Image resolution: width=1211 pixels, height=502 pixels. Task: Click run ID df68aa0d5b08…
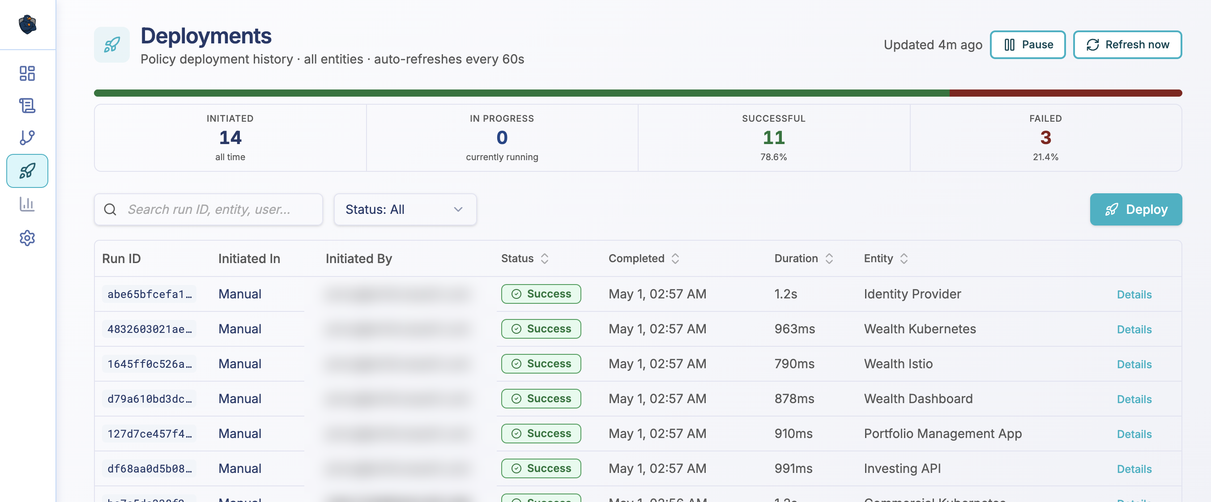pyautogui.click(x=149, y=468)
